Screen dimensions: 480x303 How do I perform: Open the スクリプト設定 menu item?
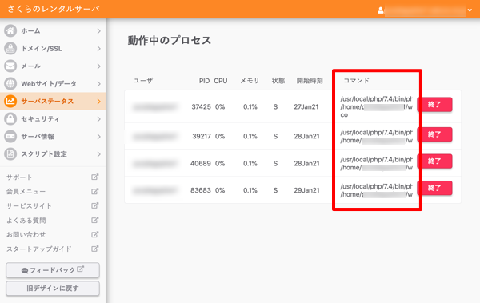[x=53, y=154]
